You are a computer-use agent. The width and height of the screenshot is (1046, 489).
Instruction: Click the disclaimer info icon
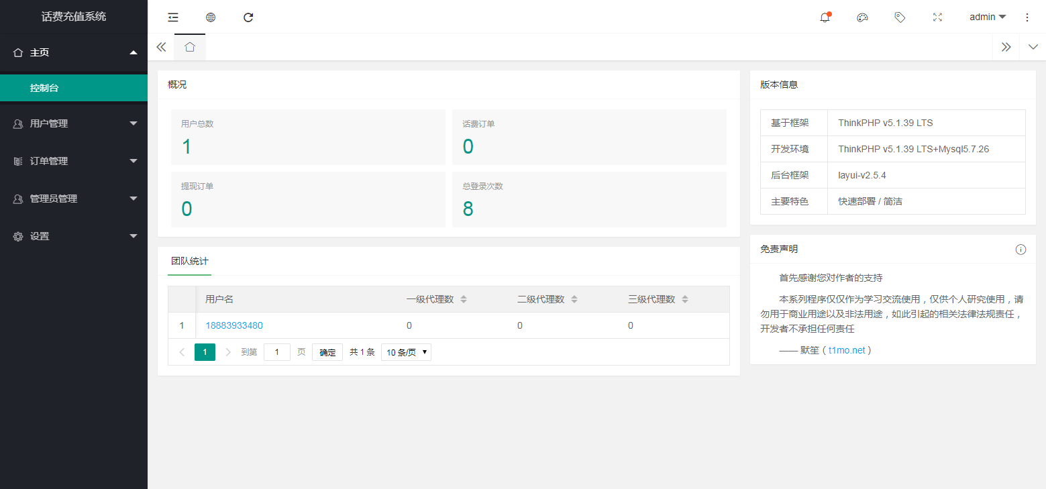[x=1021, y=250]
